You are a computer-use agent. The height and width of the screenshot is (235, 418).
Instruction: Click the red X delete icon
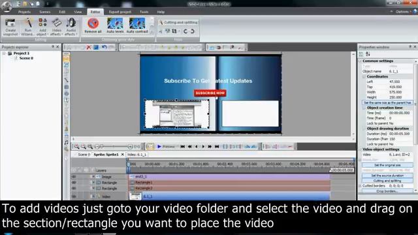89,48
